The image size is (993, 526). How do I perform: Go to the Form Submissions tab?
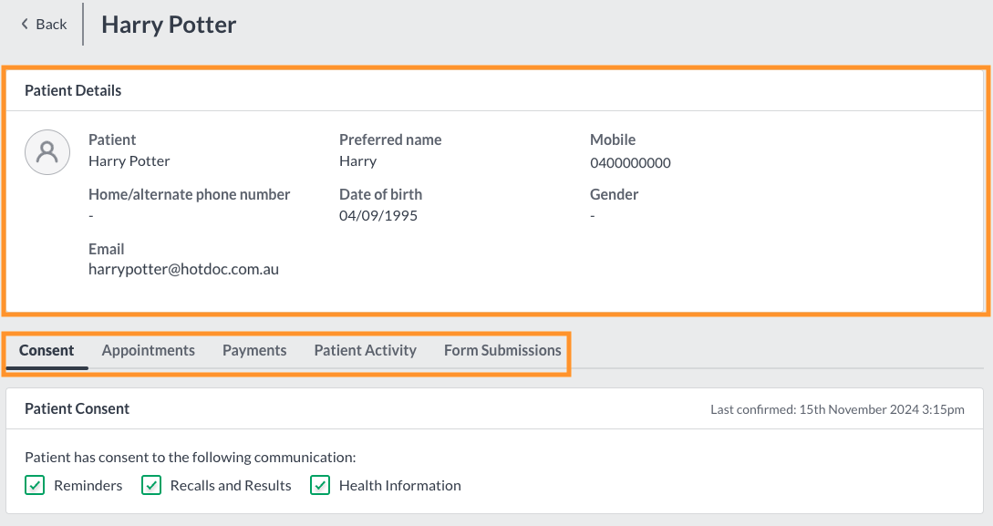502,351
